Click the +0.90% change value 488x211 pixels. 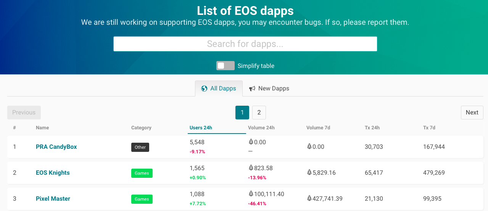coord(198,178)
